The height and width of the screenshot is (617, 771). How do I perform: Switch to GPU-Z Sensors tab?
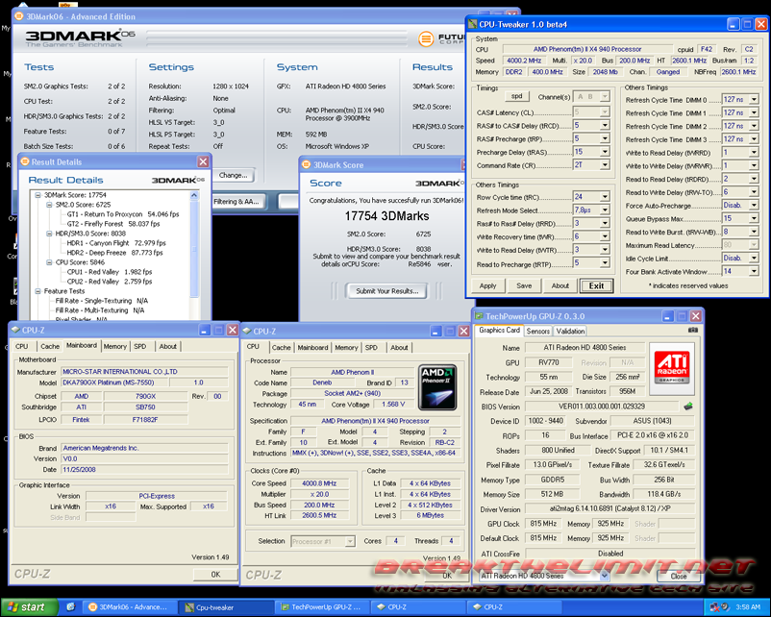[538, 331]
